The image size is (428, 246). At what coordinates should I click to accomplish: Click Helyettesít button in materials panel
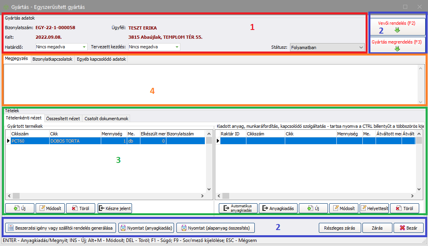tap(374, 208)
